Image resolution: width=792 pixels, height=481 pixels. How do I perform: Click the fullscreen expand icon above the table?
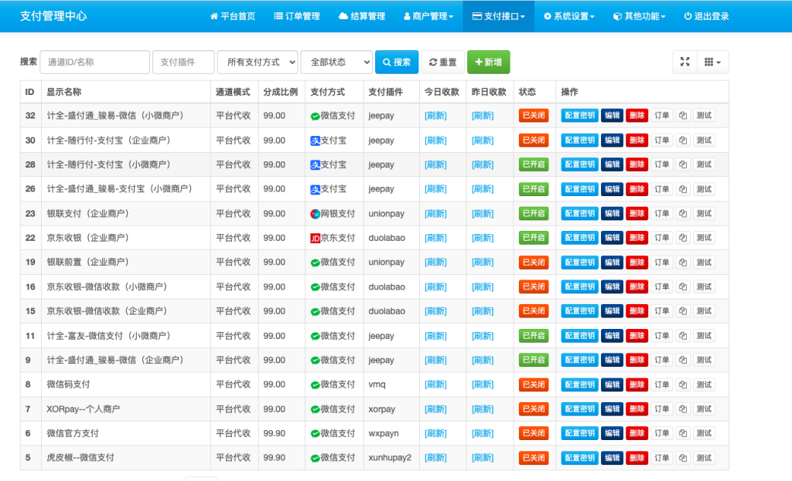(684, 62)
